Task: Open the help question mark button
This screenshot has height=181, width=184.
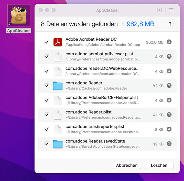Action: pos(170,24)
